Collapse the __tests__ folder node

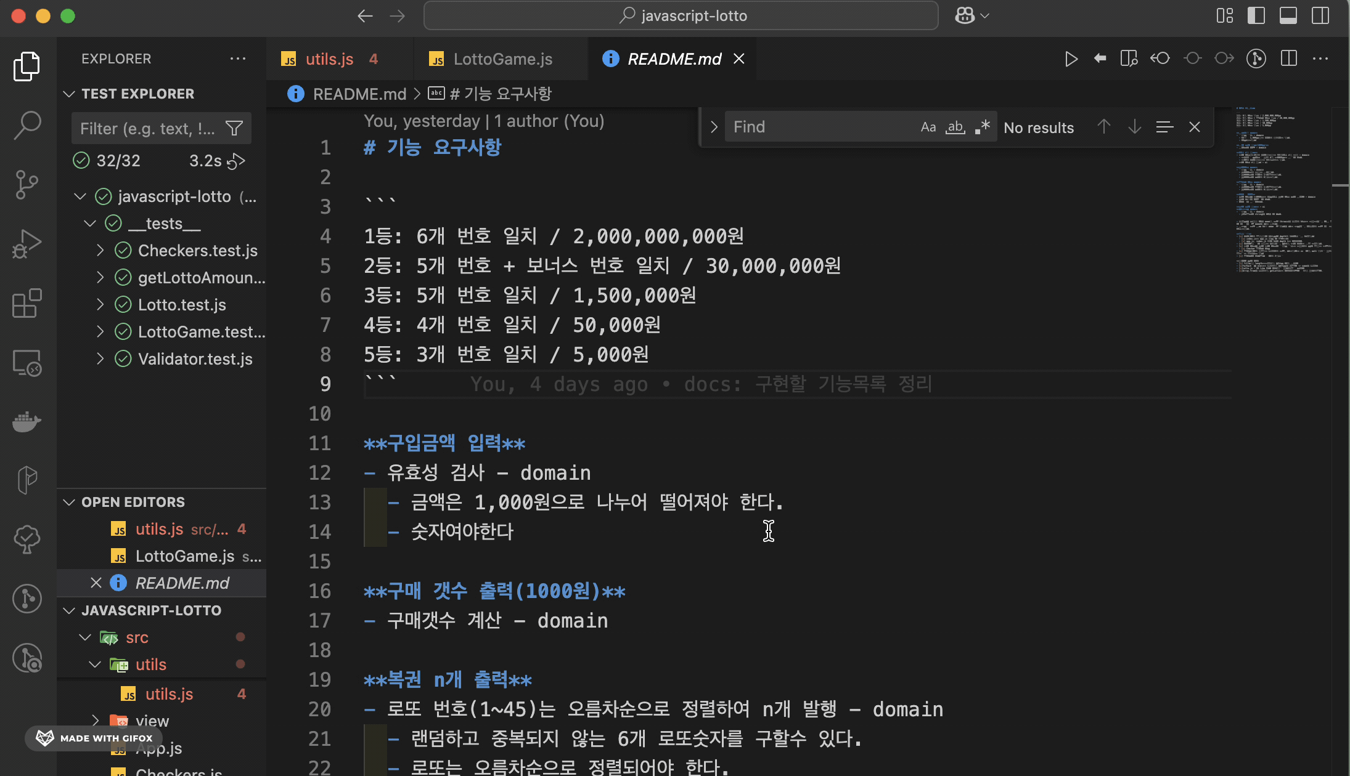(90, 223)
